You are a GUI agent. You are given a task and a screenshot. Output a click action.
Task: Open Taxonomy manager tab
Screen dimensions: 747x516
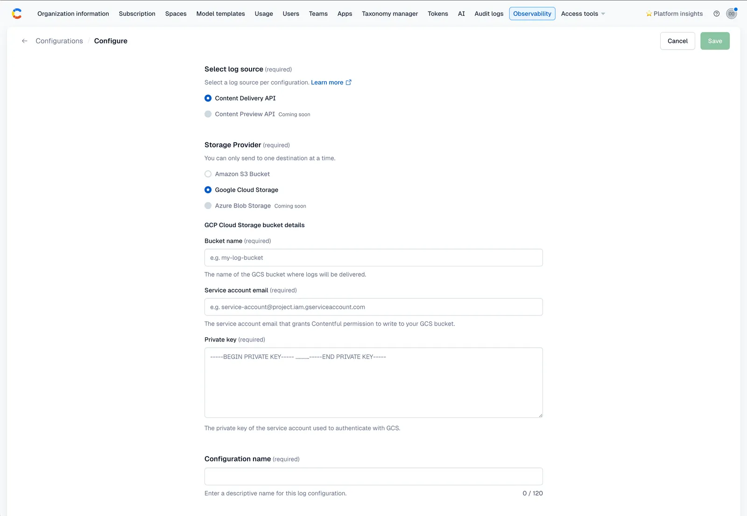click(x=390, y=14)
